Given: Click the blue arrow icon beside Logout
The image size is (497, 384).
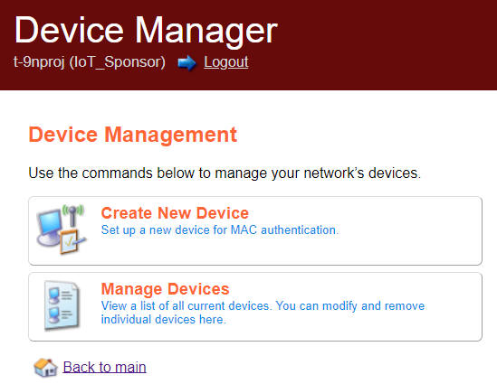Looking at the screenshot, I should point(187,63).
